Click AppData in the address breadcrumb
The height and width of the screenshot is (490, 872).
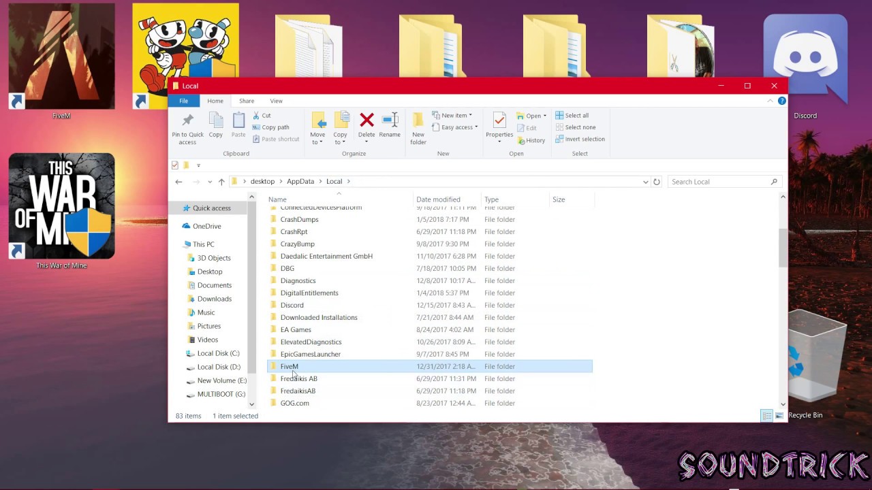[x=300, y=182]
